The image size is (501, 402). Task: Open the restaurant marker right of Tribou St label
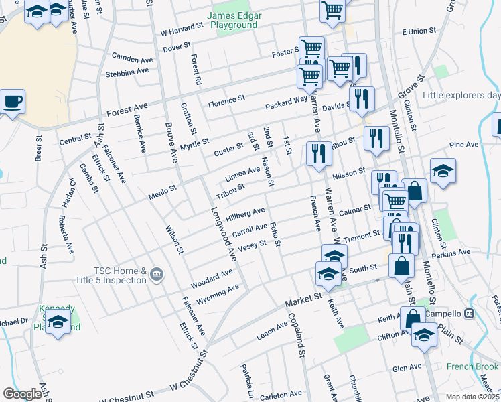pyautogui.click(x=376, y=141)
